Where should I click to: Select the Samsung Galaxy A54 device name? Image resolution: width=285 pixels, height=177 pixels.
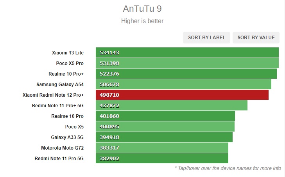[60, 85]
